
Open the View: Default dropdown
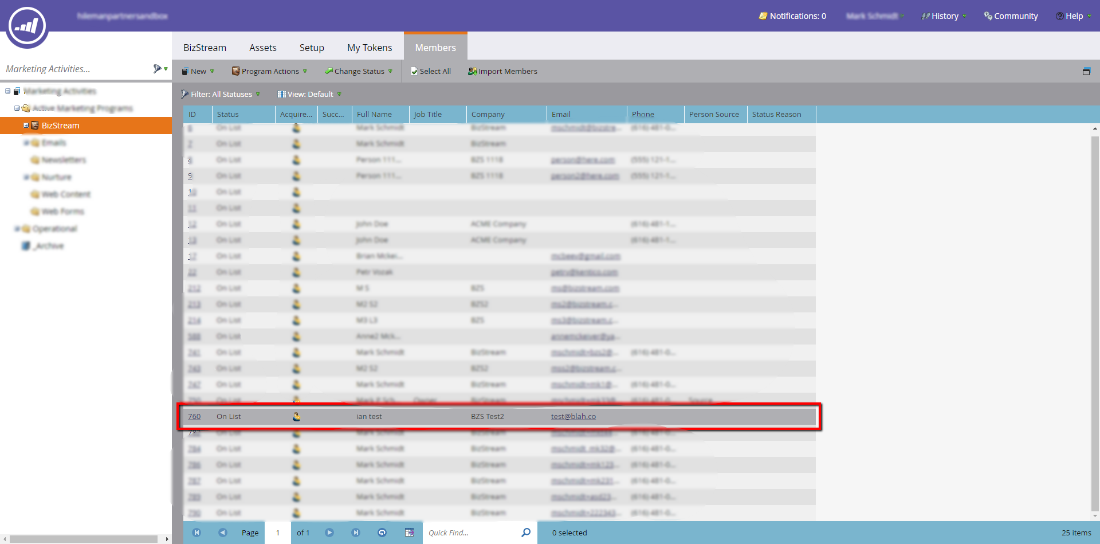pos(309,94)
